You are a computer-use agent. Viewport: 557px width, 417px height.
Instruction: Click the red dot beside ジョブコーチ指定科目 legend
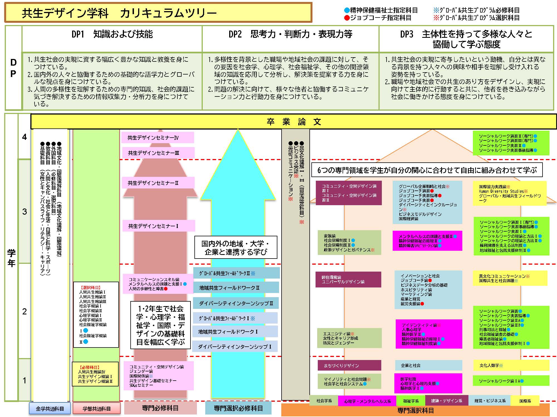coord(347,18)
